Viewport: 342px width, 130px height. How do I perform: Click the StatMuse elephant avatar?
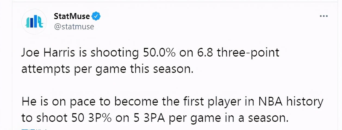click(34, 21)
